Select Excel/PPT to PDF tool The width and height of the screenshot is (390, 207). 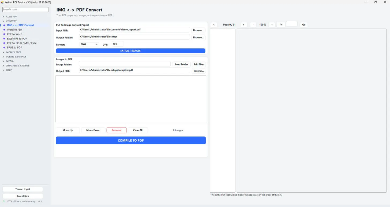click(17, 38)
